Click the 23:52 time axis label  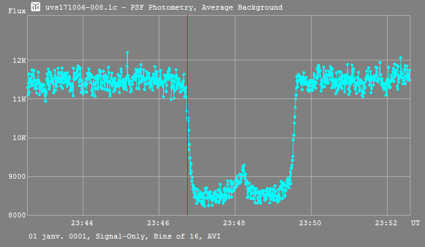pyautogui.click(x=387, y=223)
